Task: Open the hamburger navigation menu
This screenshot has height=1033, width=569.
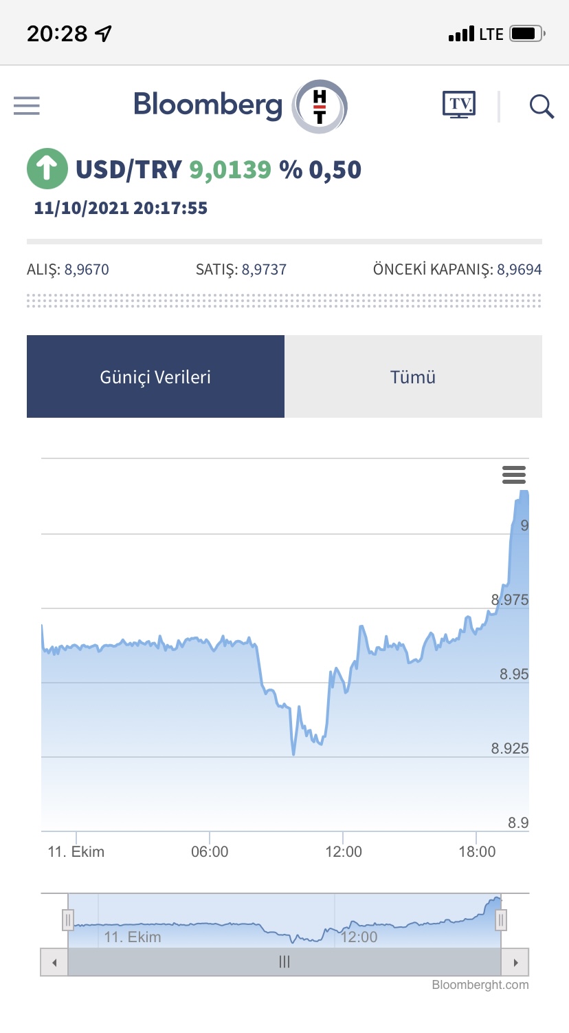Action: coord(27,106)
